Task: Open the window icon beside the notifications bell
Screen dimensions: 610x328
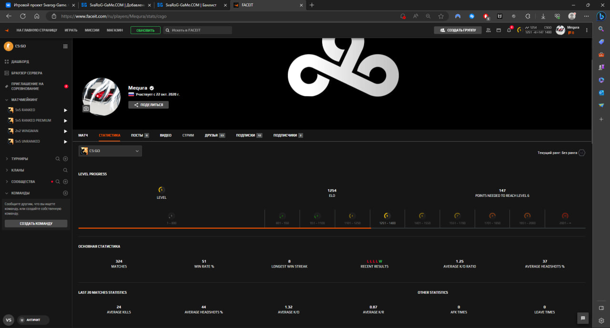Action: click(498, 30)
